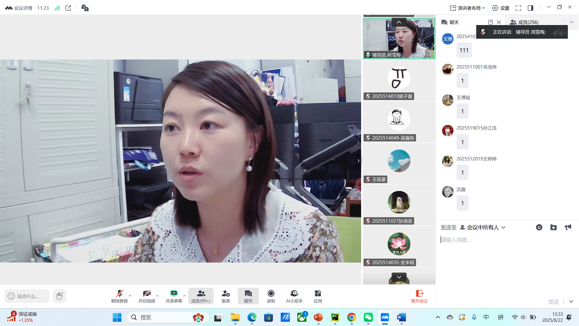
Task: Open the AI小助手 assistant
Action: click(294, 296)
